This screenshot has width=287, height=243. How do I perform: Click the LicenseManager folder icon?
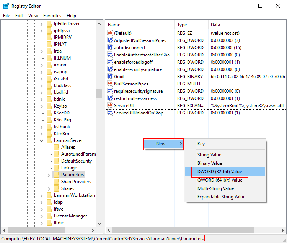pos(49,216)
